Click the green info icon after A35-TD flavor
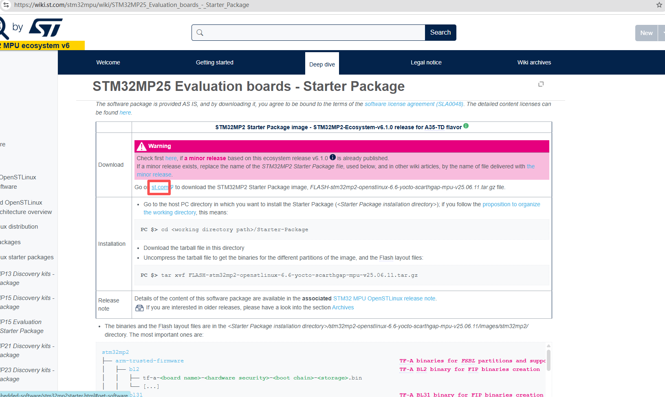This screenshot has width=665, height=397. tap(466, 126)
